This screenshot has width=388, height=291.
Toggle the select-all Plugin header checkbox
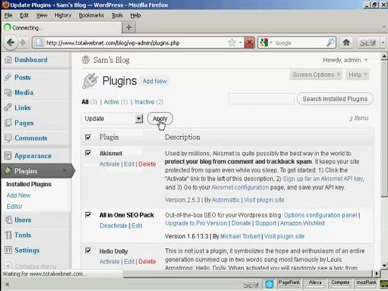point(88,137)
